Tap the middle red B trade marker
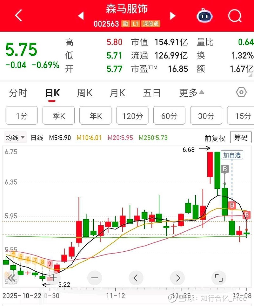The width and height of the screenshot is (254, 306). pos(232,205)
